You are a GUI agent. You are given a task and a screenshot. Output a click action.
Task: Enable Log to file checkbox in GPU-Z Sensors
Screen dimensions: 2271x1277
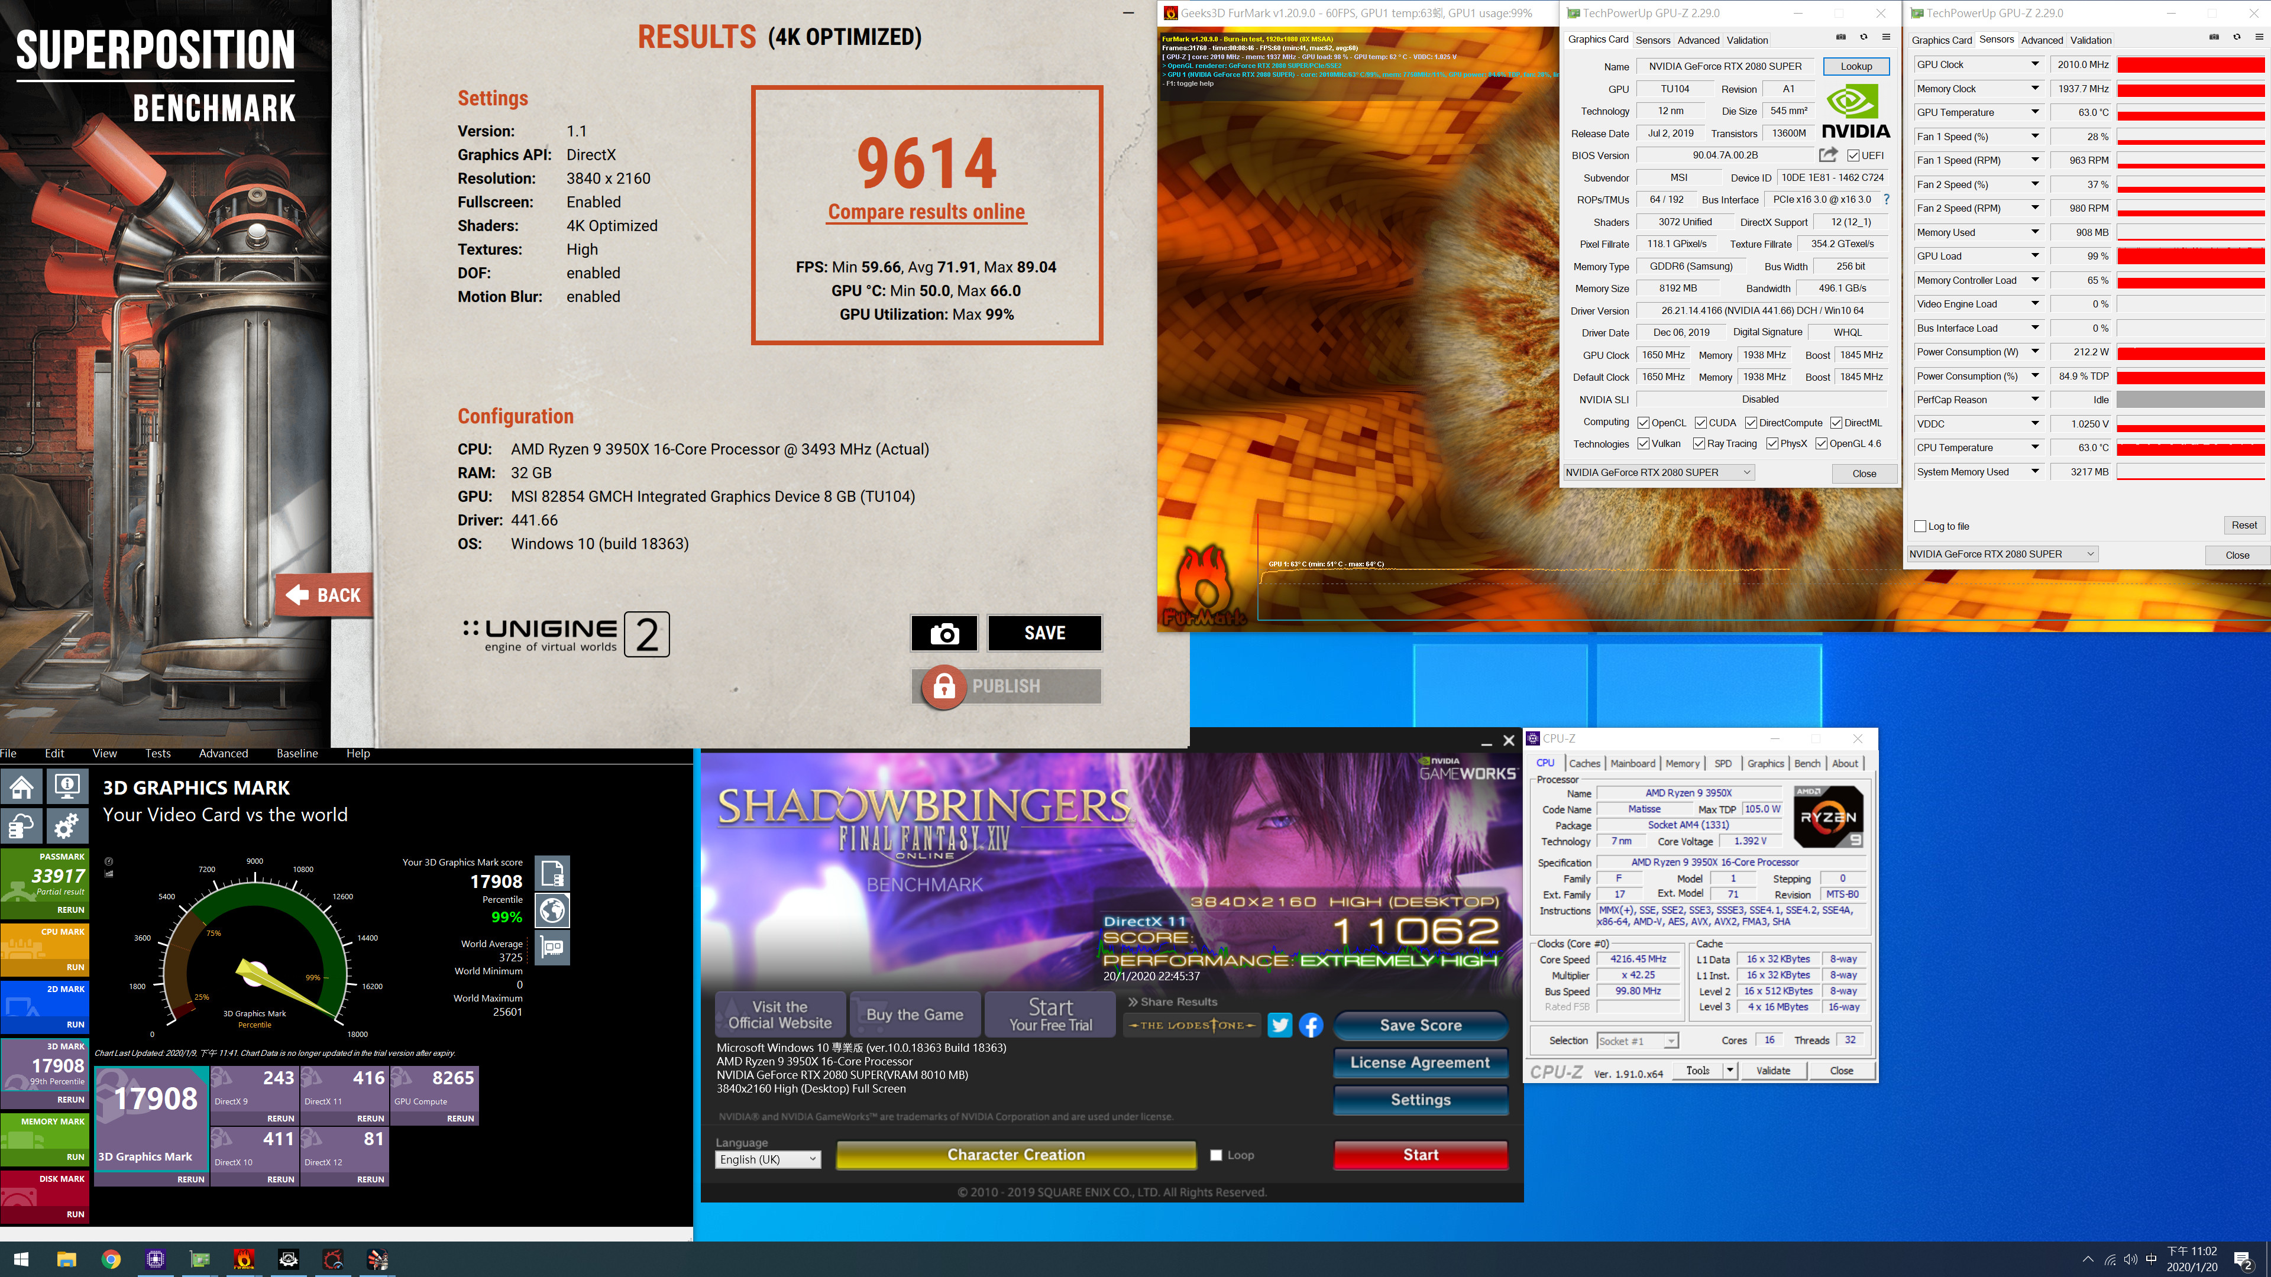click(1920, 526)
